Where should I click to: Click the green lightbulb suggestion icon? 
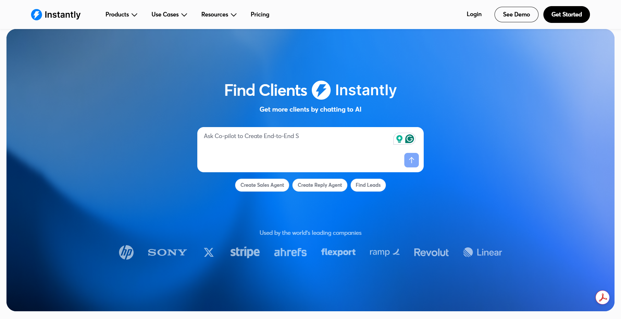[x=399, y=139]
